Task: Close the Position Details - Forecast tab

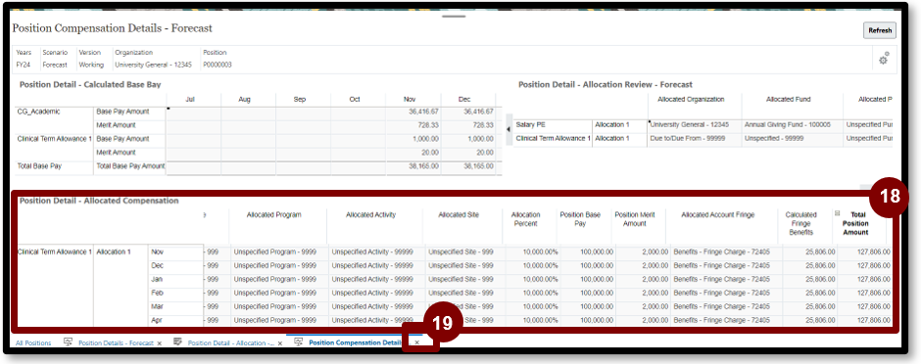Action: click(159, 342)
